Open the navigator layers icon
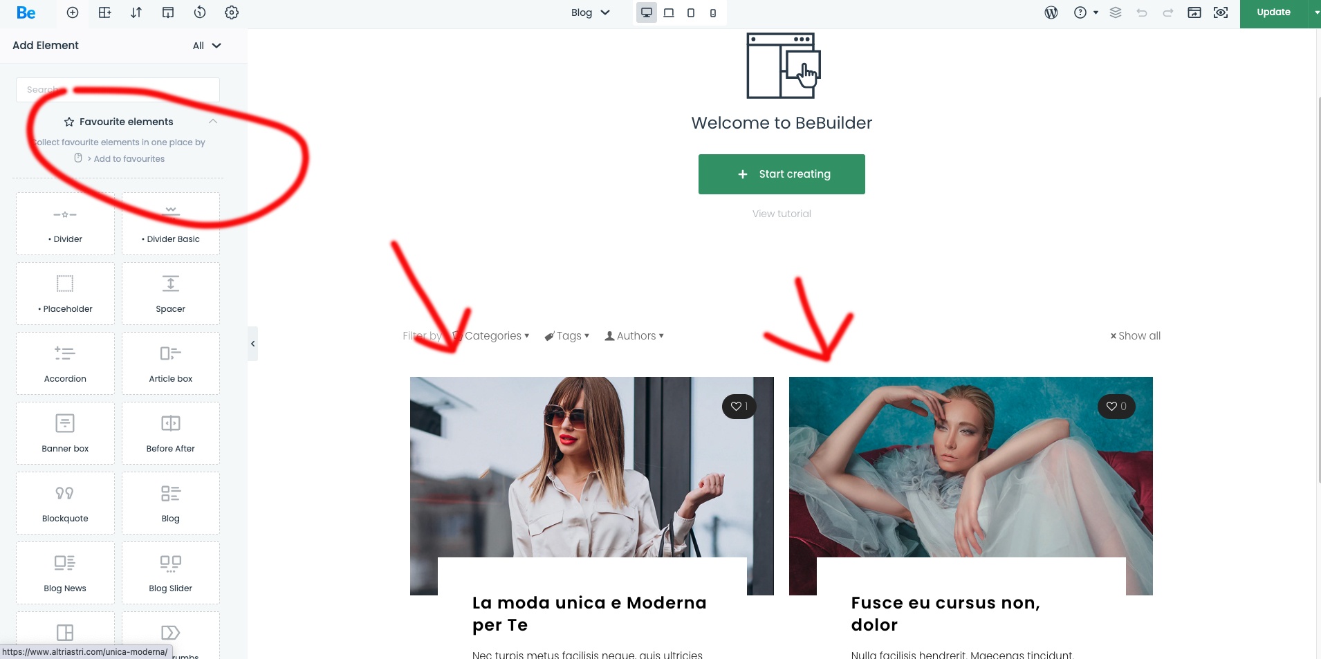This screenshot has width=1321, height=659. (x=1116, y=12)
